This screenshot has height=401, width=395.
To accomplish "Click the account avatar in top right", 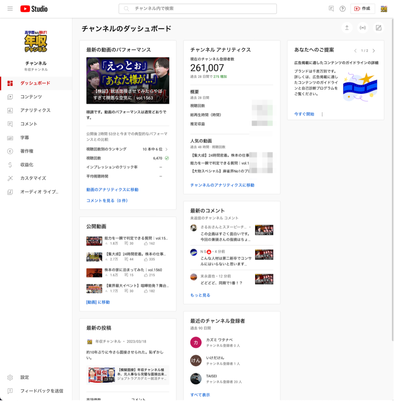I will pyautogui.click(x=384, y=9).
